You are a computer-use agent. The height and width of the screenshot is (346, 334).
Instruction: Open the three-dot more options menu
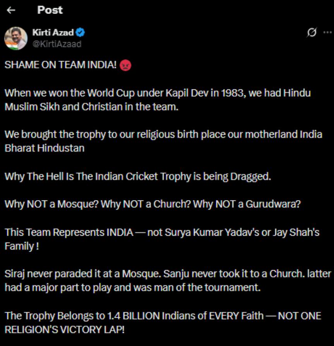(327, 33)
